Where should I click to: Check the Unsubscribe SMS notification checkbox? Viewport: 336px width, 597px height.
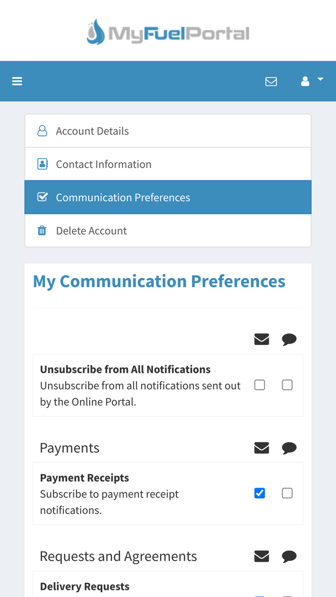point(288,384)
